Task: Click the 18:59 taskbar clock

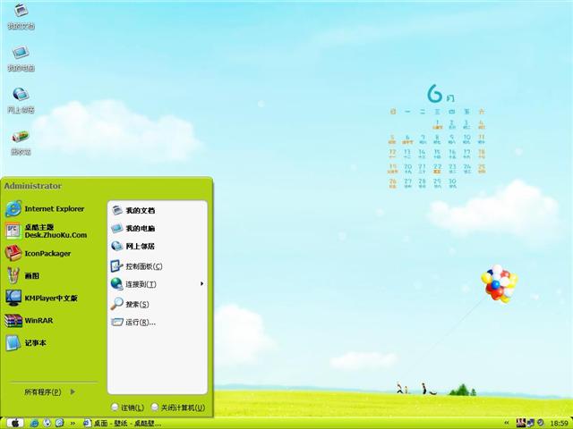Action: point(559,424)
